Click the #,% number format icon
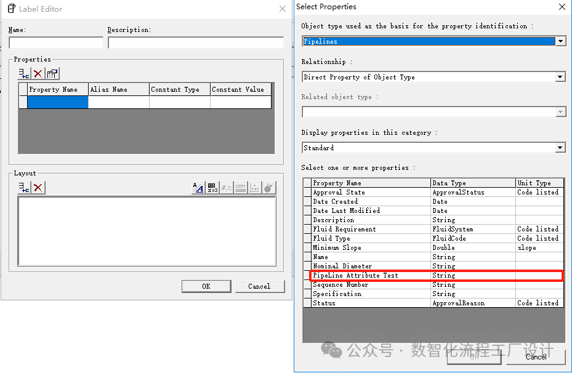This screenshot has width=572, height=373. click(227, 188)
